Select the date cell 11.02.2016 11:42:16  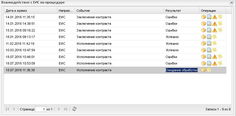tap(20, 44)
